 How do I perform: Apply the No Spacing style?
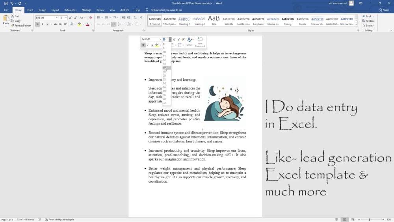click(x=169, y=21)
